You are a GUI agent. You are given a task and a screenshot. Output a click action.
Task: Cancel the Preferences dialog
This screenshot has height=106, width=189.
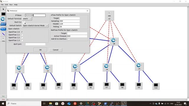tap(56, 50)
